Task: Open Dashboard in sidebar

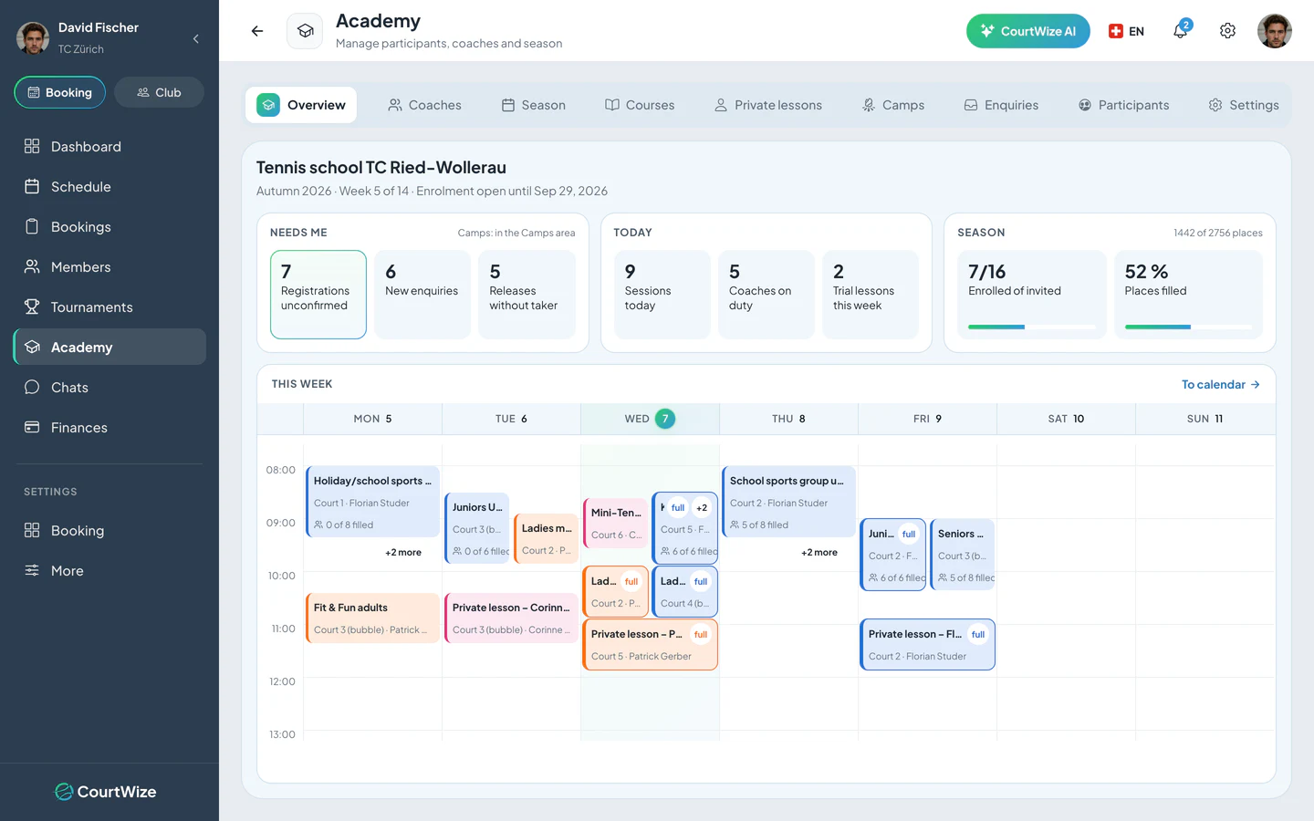Action: click(109, 146)
